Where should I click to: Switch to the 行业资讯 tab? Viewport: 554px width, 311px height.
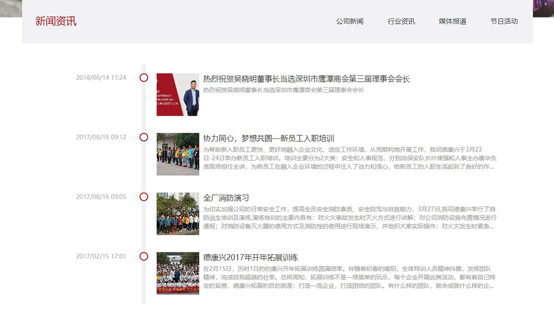click(x=401, y=21)
